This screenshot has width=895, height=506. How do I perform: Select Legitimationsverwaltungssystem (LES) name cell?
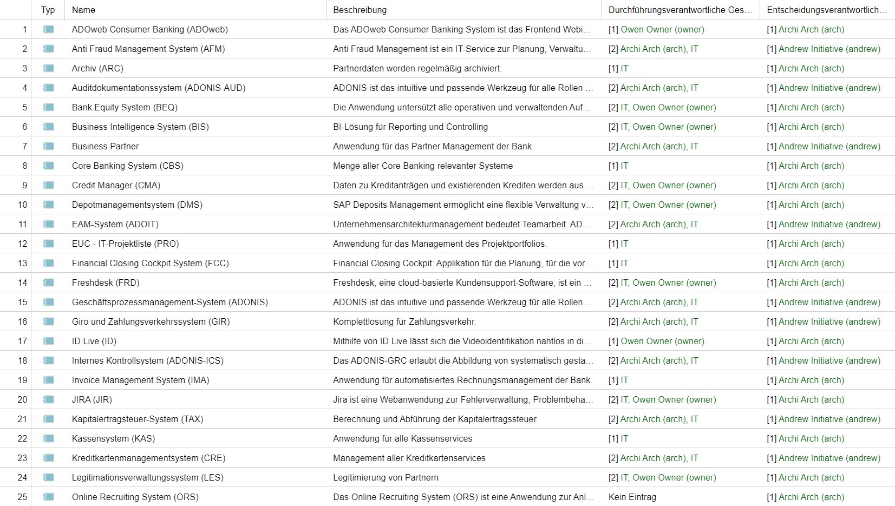[148, 477]
